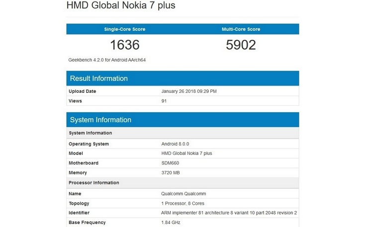Select the multi-core score value 5902

click(x=241, y=46)
